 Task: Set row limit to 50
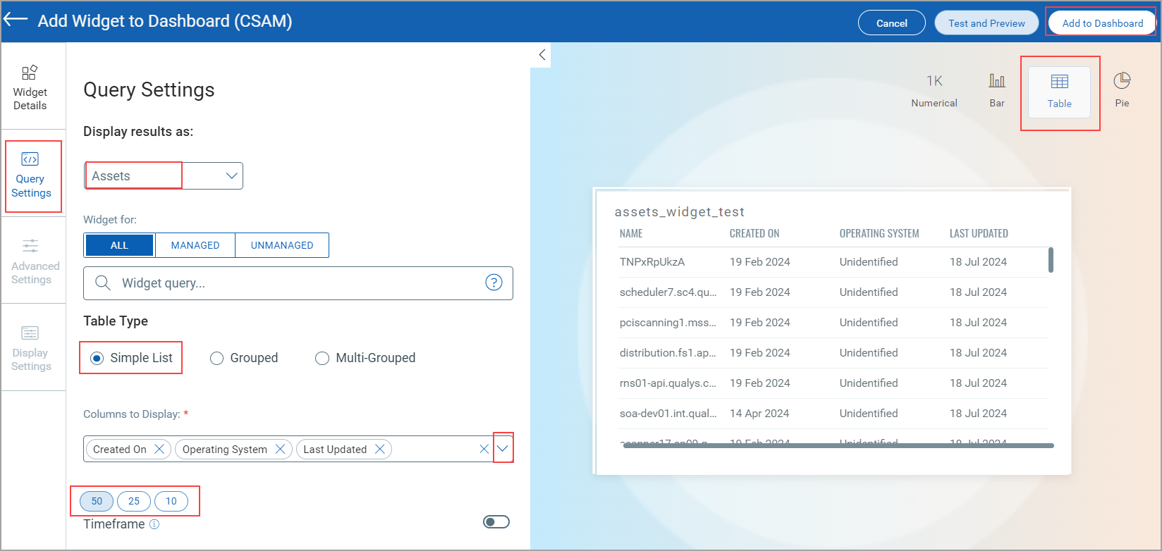click(97, 501)
